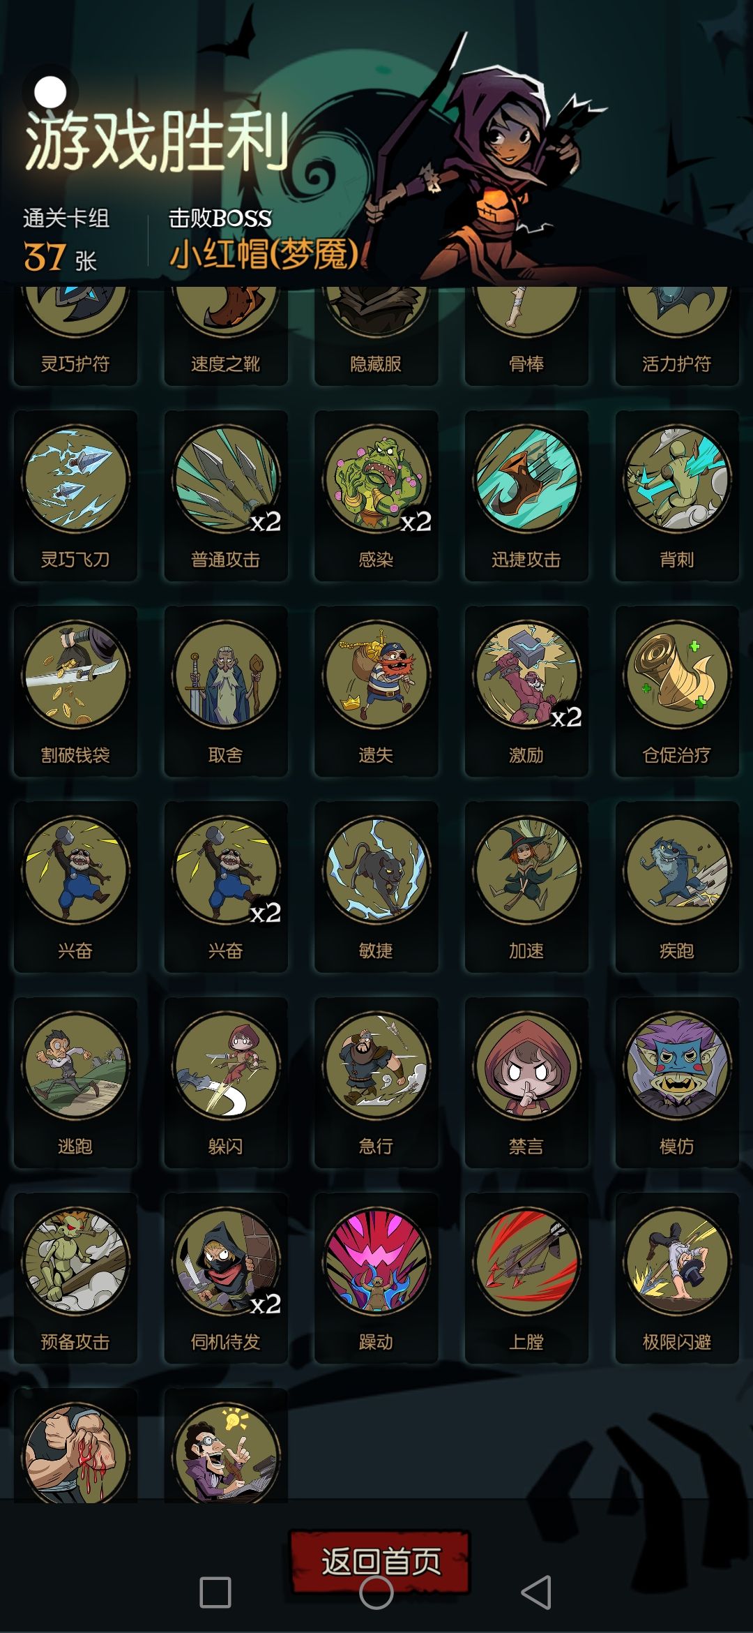
Task: Select the 仓促治疗 scroll card
Action: (677, 692)
